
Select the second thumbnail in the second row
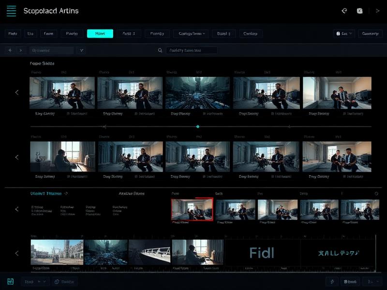pos(131,157)
